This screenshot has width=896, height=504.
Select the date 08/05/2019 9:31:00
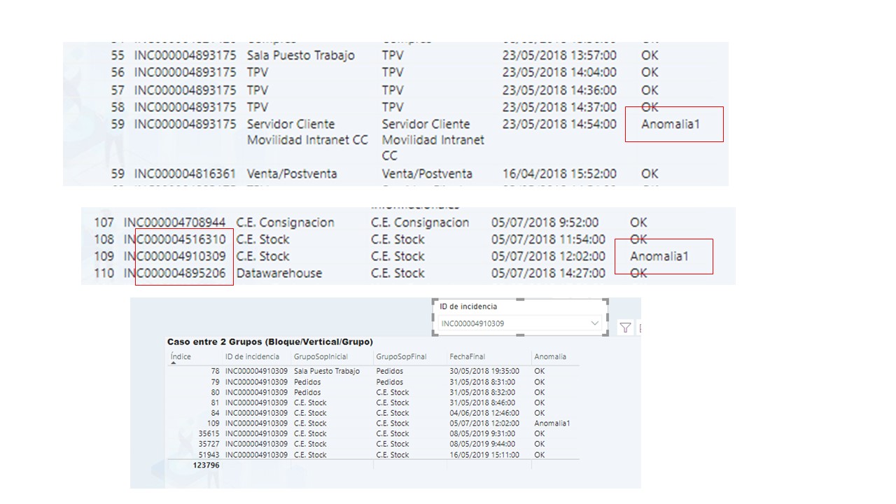482,433
